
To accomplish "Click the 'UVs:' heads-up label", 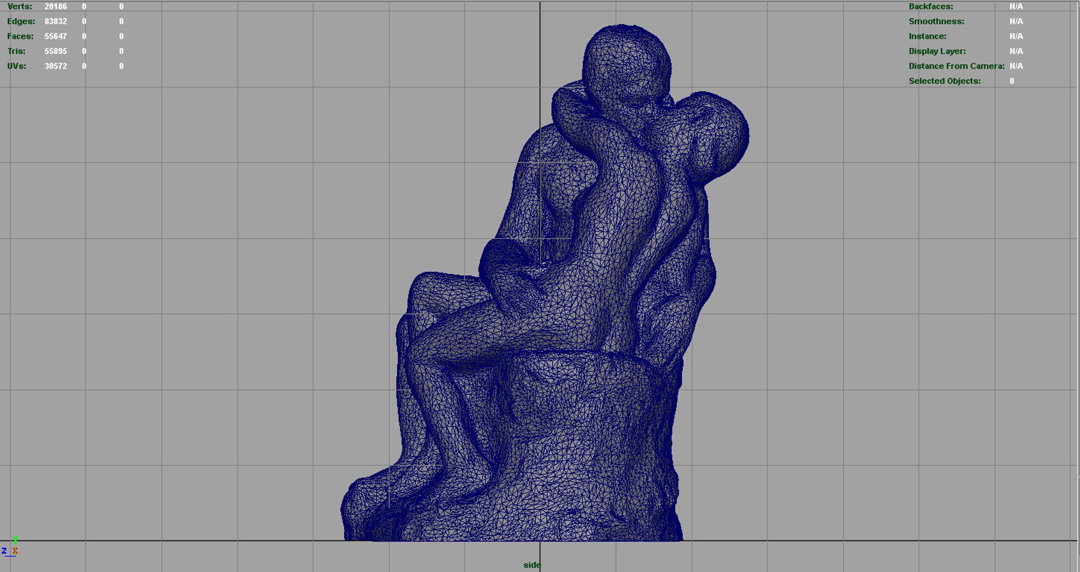I will 17,66.
